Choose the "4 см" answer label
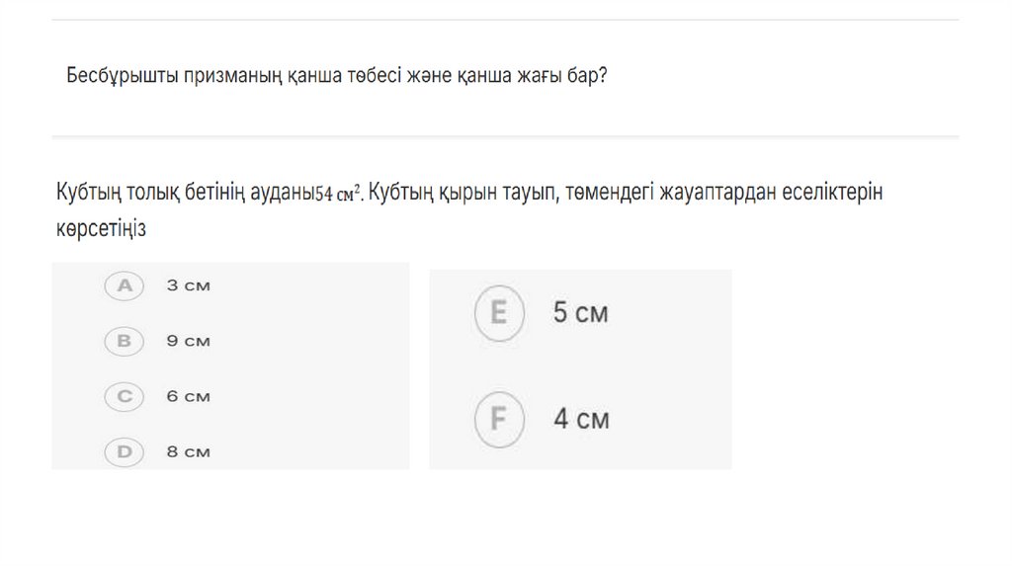 click(581, 420)
